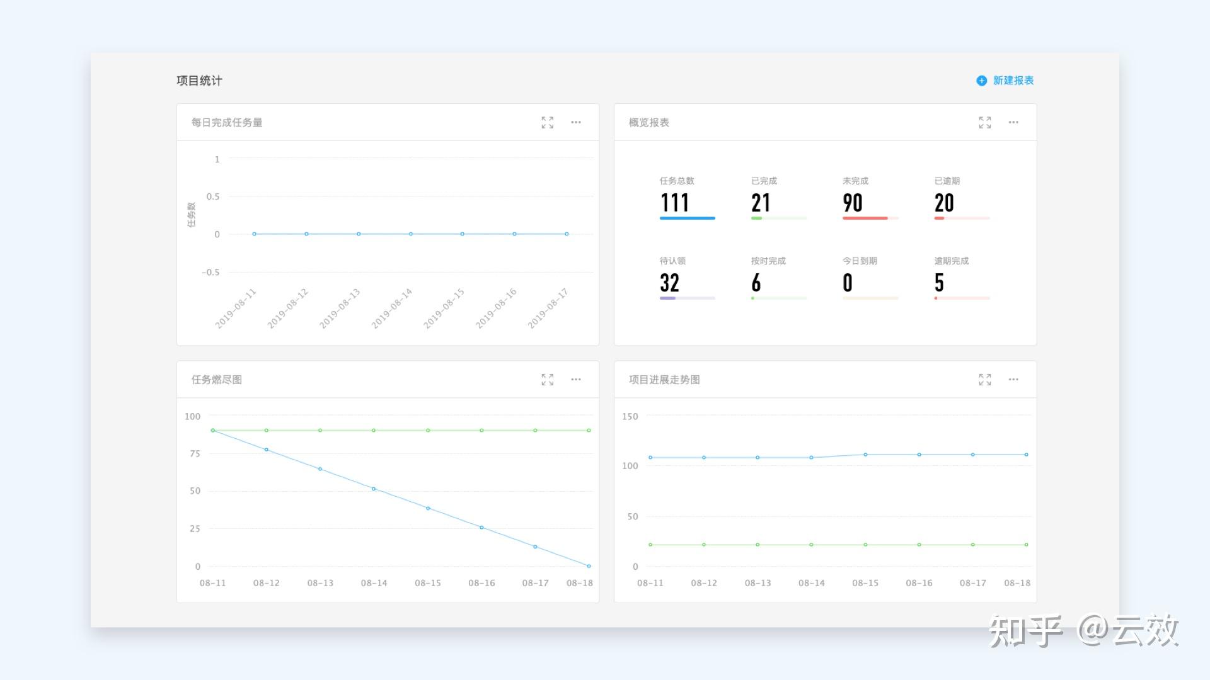Expand the 概览报表 panel to fullscreen

coord(984,123)
